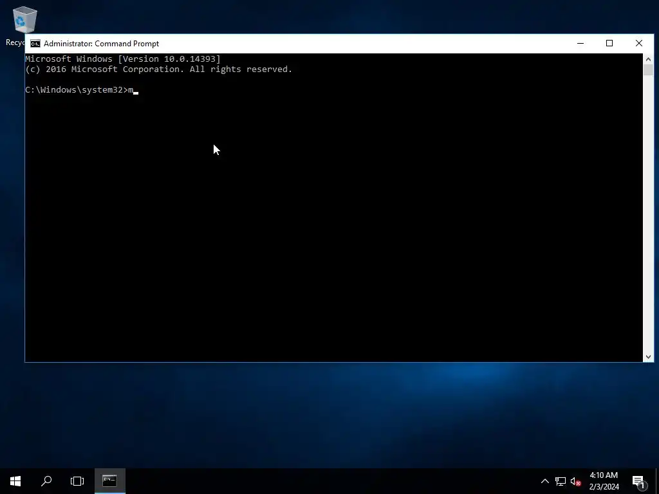Open the Command Prompt system menu icon
The height and width of the screenshot is (494, 659).
coord(35,44)
